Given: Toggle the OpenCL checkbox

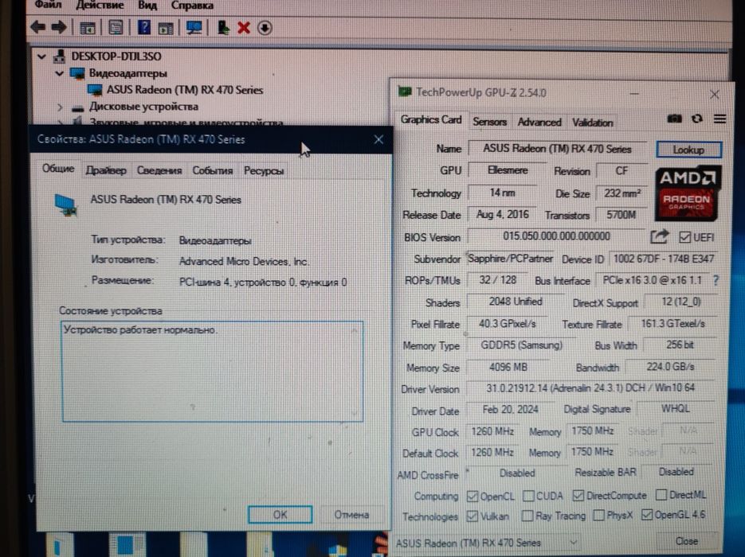Looking at the screenshot, I should pyautogui.click(x=472, y=497).
